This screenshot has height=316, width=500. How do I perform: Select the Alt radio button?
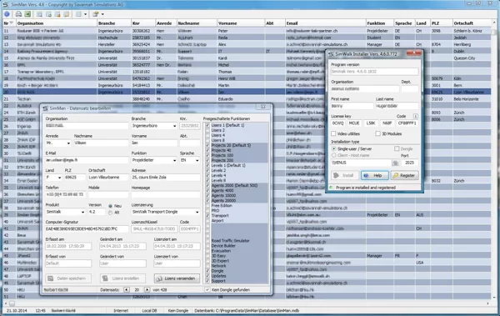tap(110, 213)
